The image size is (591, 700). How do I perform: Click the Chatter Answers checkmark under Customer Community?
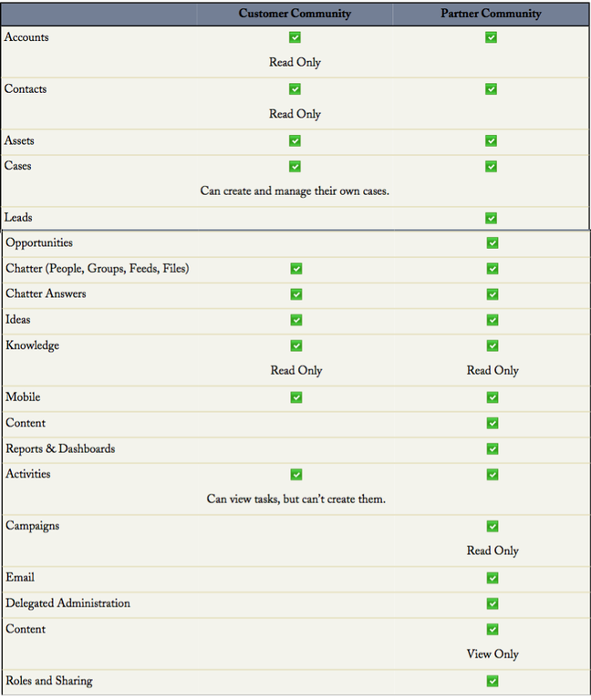295,294
